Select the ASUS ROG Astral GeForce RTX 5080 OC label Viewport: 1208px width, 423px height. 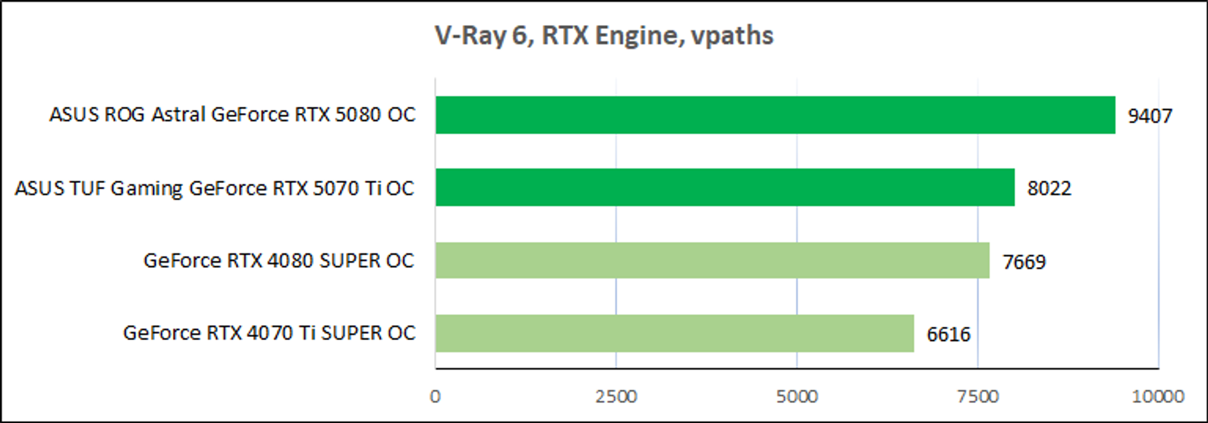tap(233, 114)
